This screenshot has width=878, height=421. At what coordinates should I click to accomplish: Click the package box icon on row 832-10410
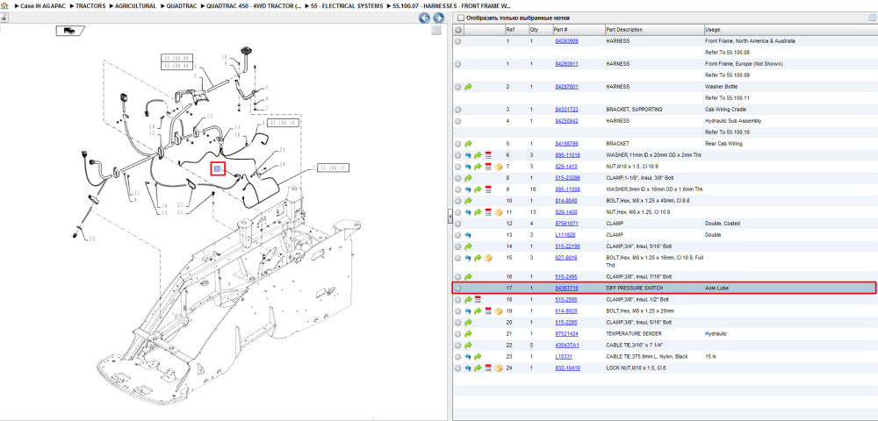[499, 367]
